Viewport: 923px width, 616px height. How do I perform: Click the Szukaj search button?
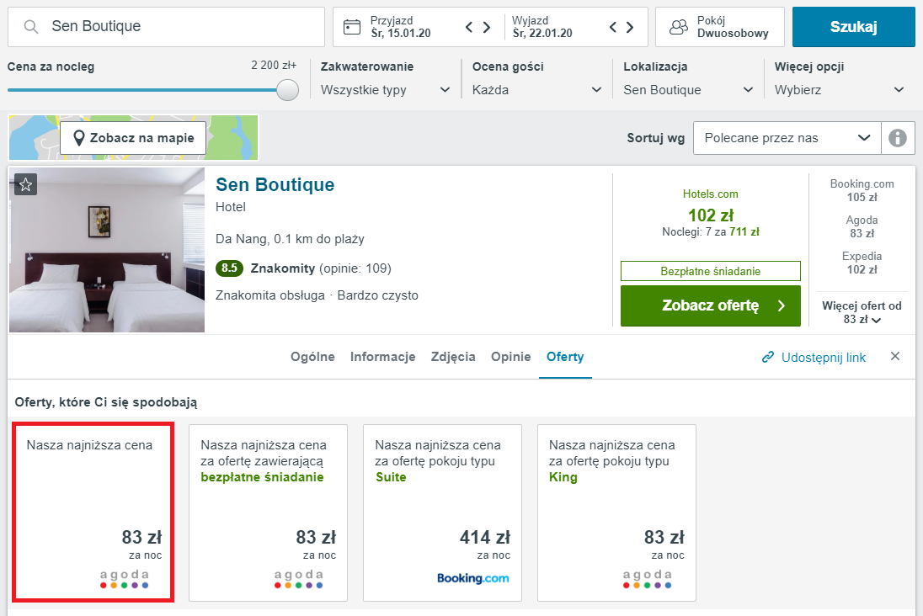pos(854,27)
